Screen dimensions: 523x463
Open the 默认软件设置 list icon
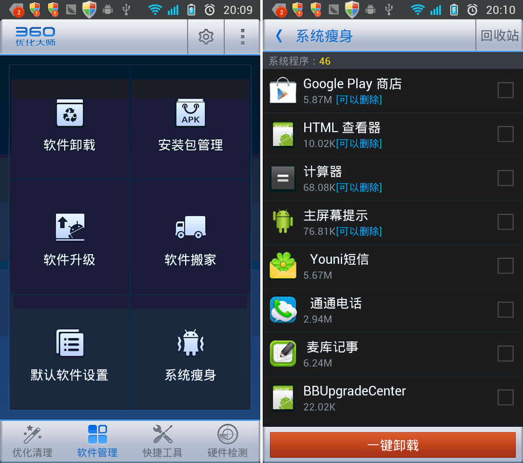[x=70, y=343]
